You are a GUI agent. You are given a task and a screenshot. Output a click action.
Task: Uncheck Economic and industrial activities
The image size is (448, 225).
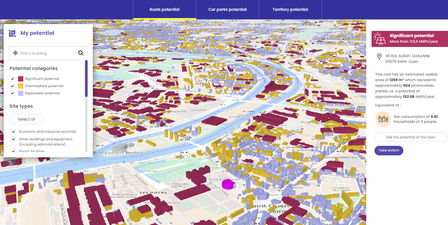pyautogui.click(x=13, y=132)
